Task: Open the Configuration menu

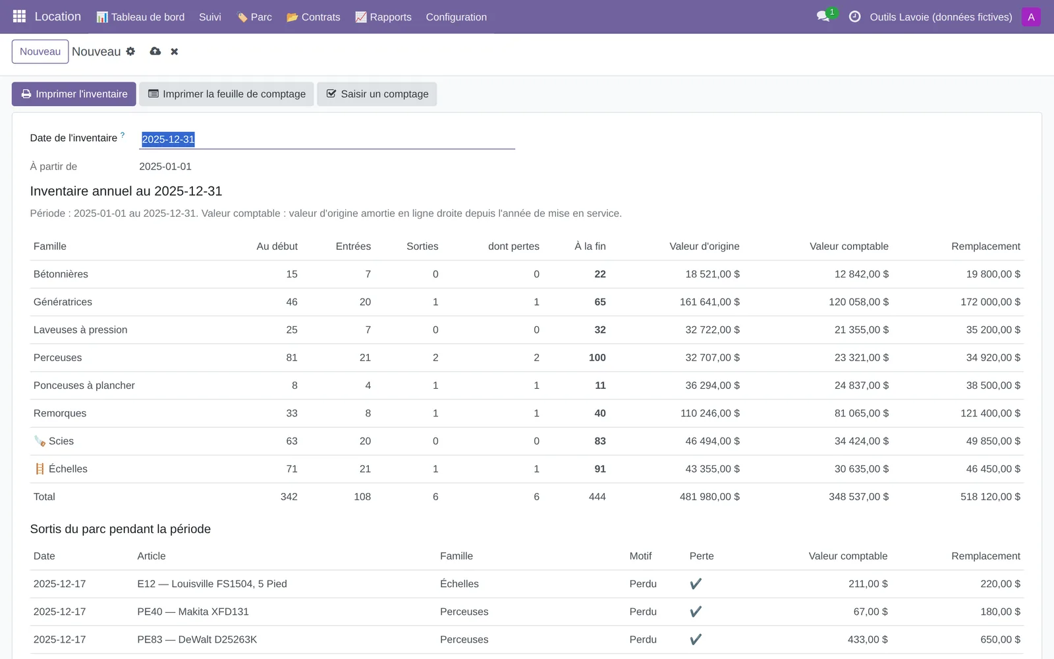Action: 457,16
